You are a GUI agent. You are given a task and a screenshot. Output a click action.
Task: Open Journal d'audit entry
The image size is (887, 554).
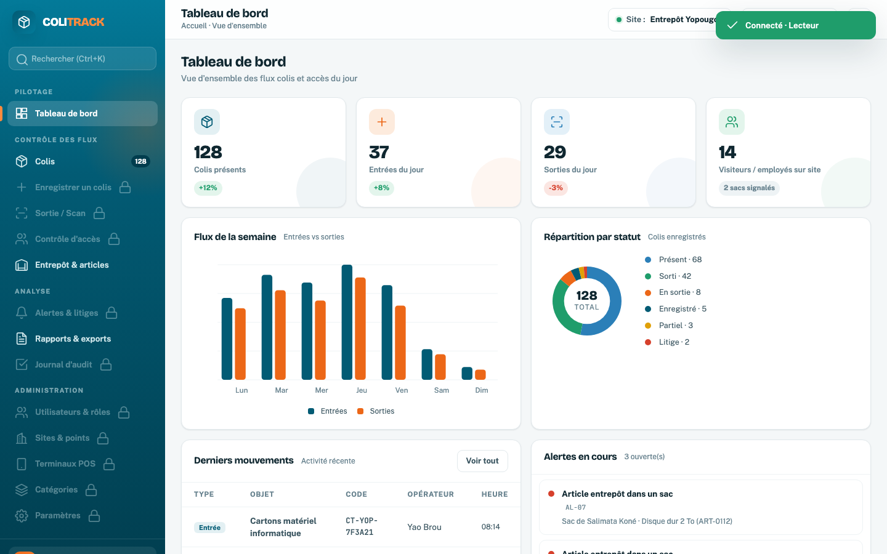(x=83, y=364)
